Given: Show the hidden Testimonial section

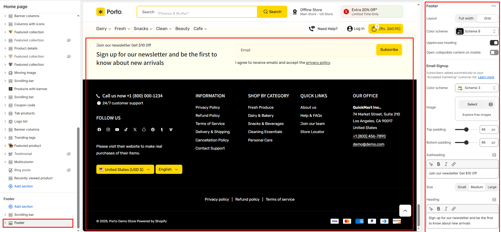Looking at the screenshot, I should pos(69,154).
